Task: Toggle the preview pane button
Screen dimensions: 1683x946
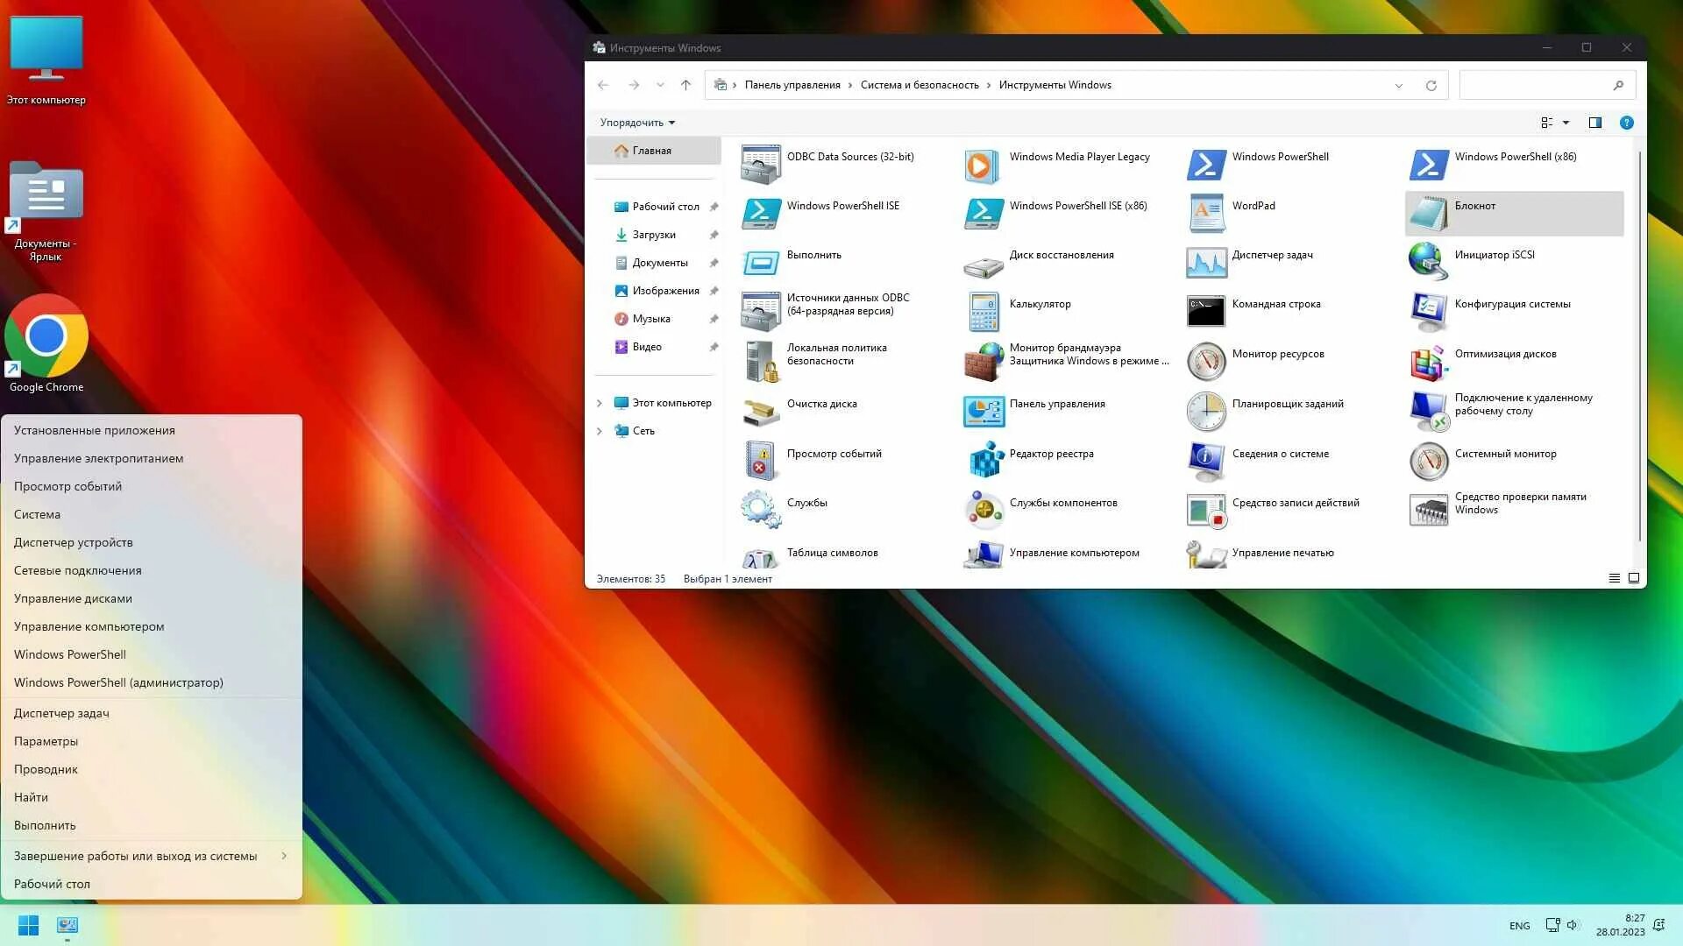Action: pyautogui.click(x=1594, y=123)
